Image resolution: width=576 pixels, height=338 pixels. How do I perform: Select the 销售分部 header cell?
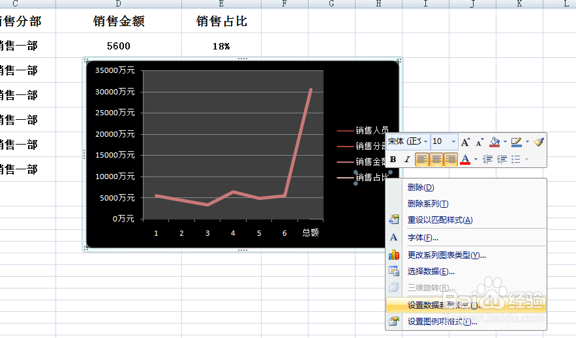point(27,21)
